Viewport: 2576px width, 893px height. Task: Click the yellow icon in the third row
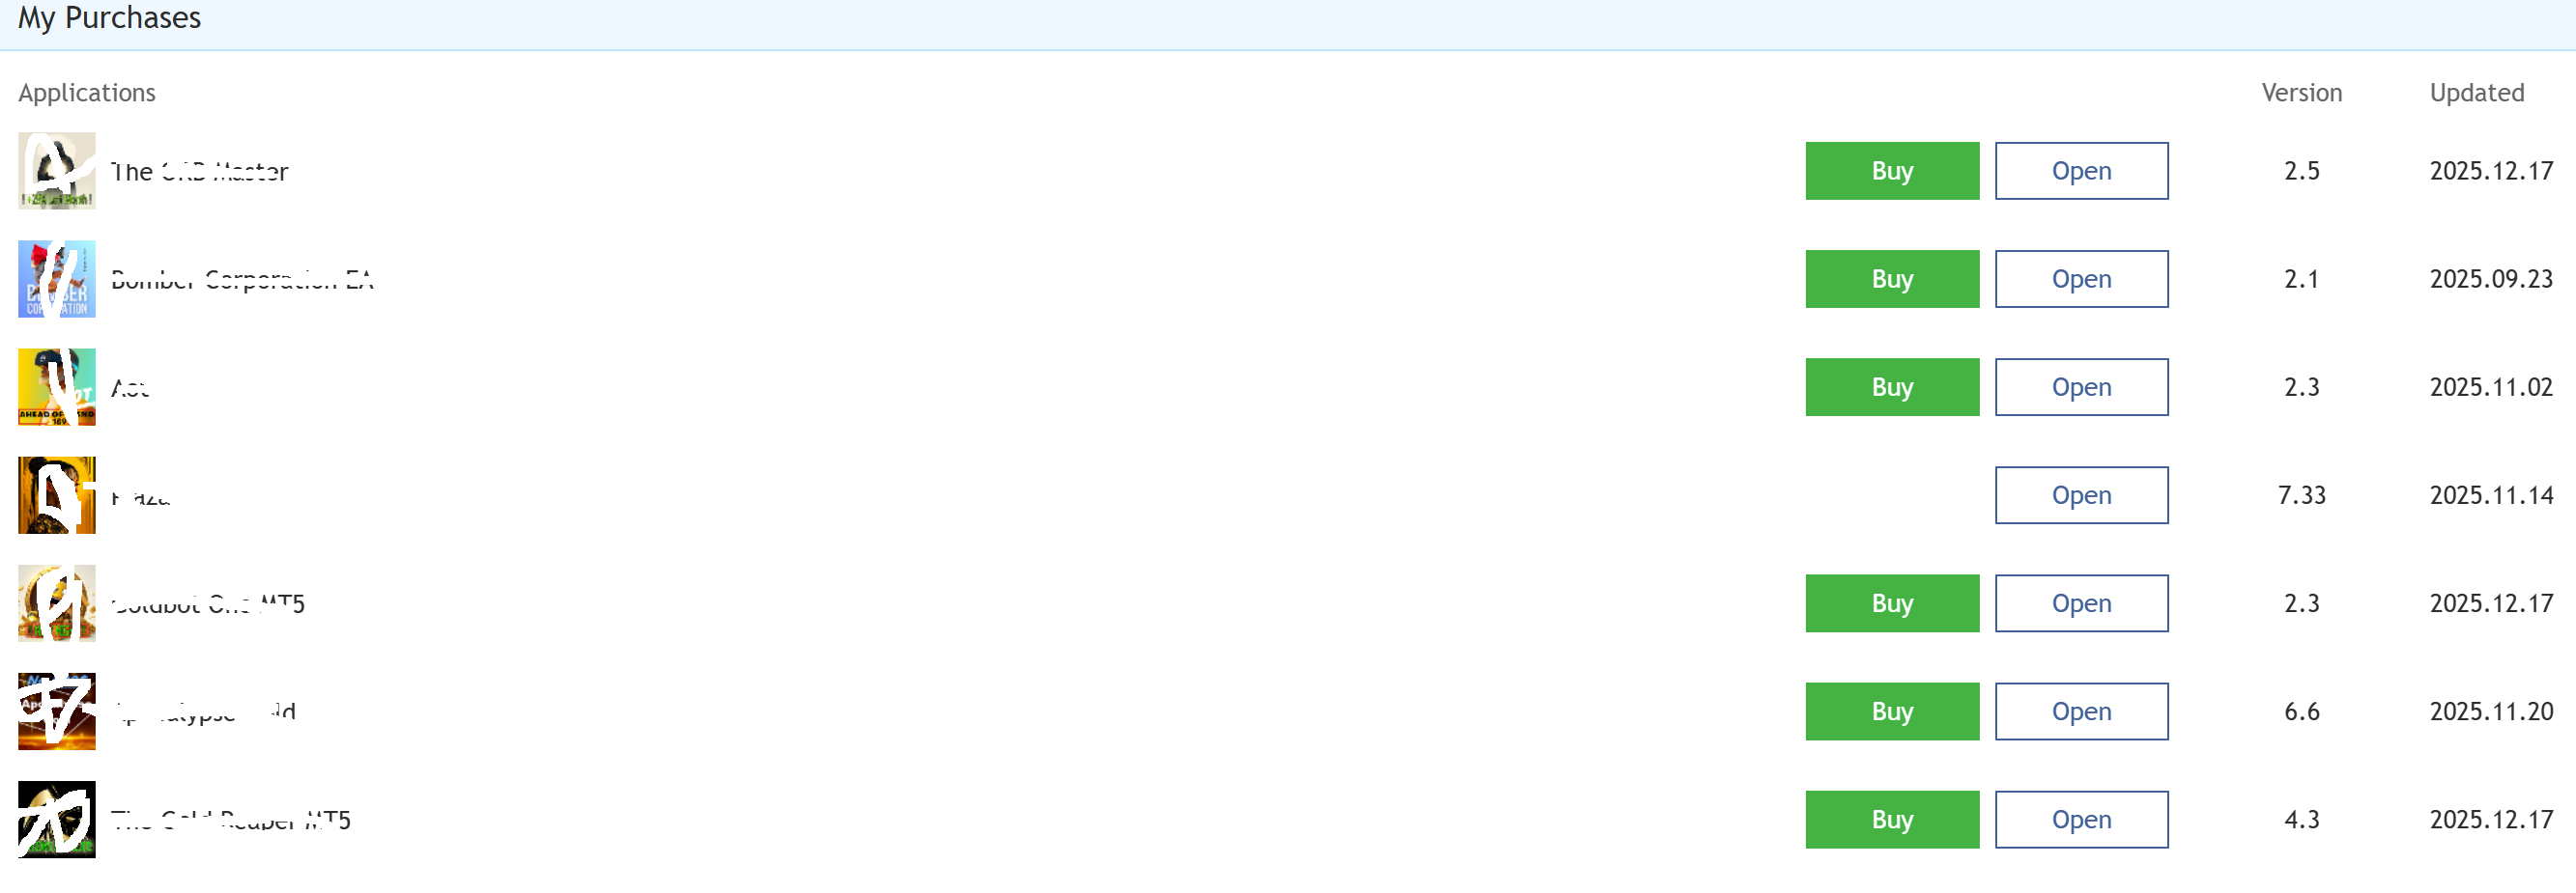(57, 386)
